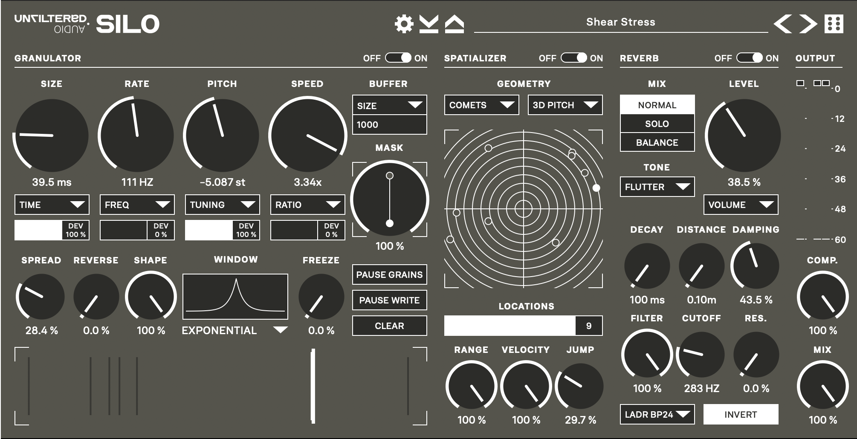Click the MASK knob
Screen dimensions: 857x439
click(389, 199)
